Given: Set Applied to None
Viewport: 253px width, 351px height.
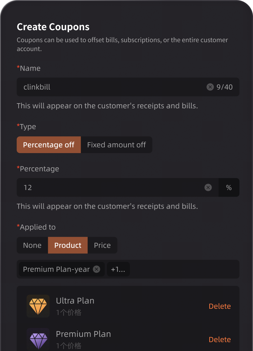Looking at the screenshot, I should click(x=32, y=245).
